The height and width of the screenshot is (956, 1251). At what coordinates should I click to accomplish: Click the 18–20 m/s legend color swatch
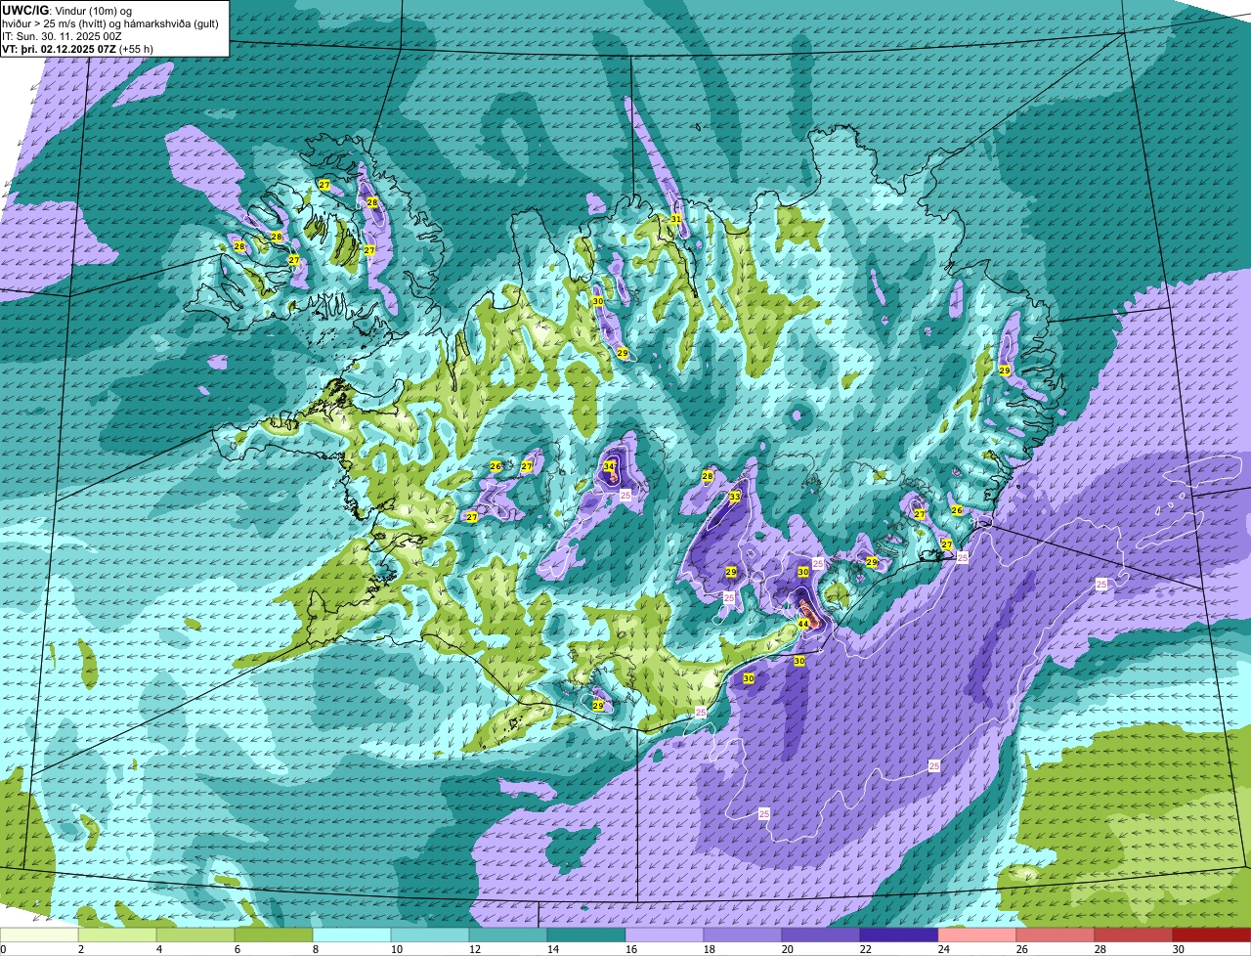tap(743, 934)
